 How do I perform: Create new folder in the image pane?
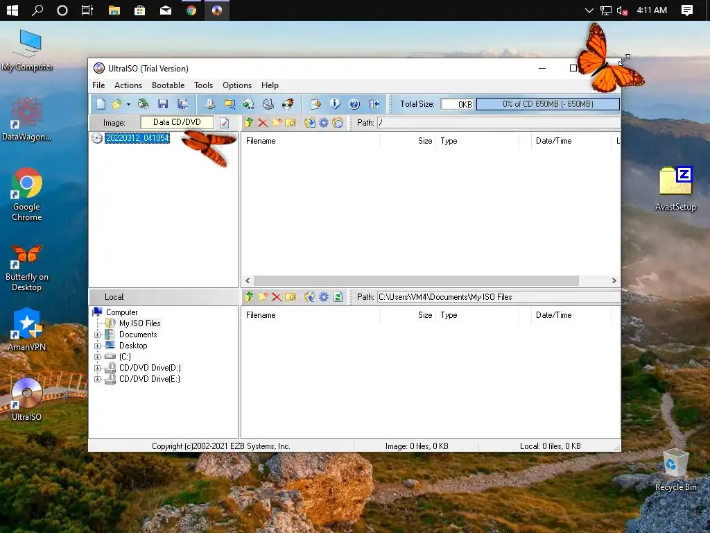point(277,122)
